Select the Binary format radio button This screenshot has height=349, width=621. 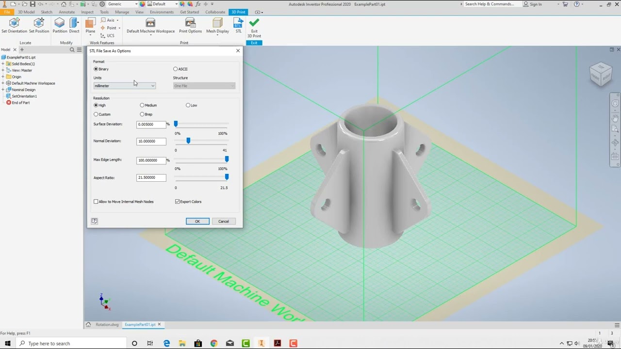(96, 69)
